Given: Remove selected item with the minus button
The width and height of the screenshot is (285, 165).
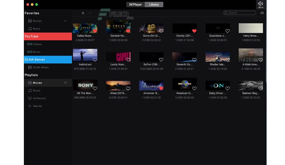Looking at the screenshot, I should 90,13.
